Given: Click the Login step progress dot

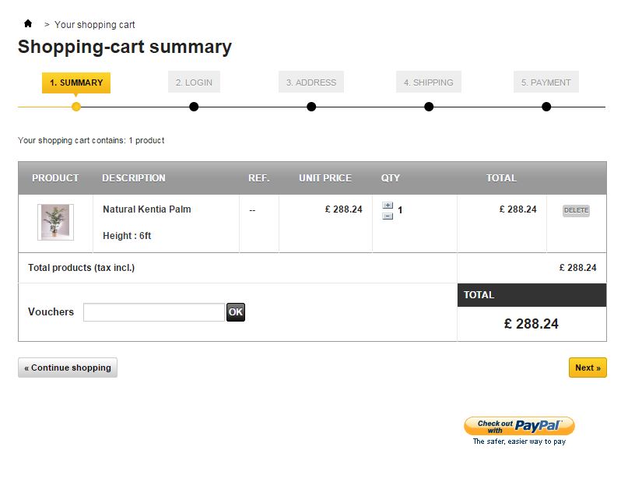Looking at the screenshot, I should (194, 107).
